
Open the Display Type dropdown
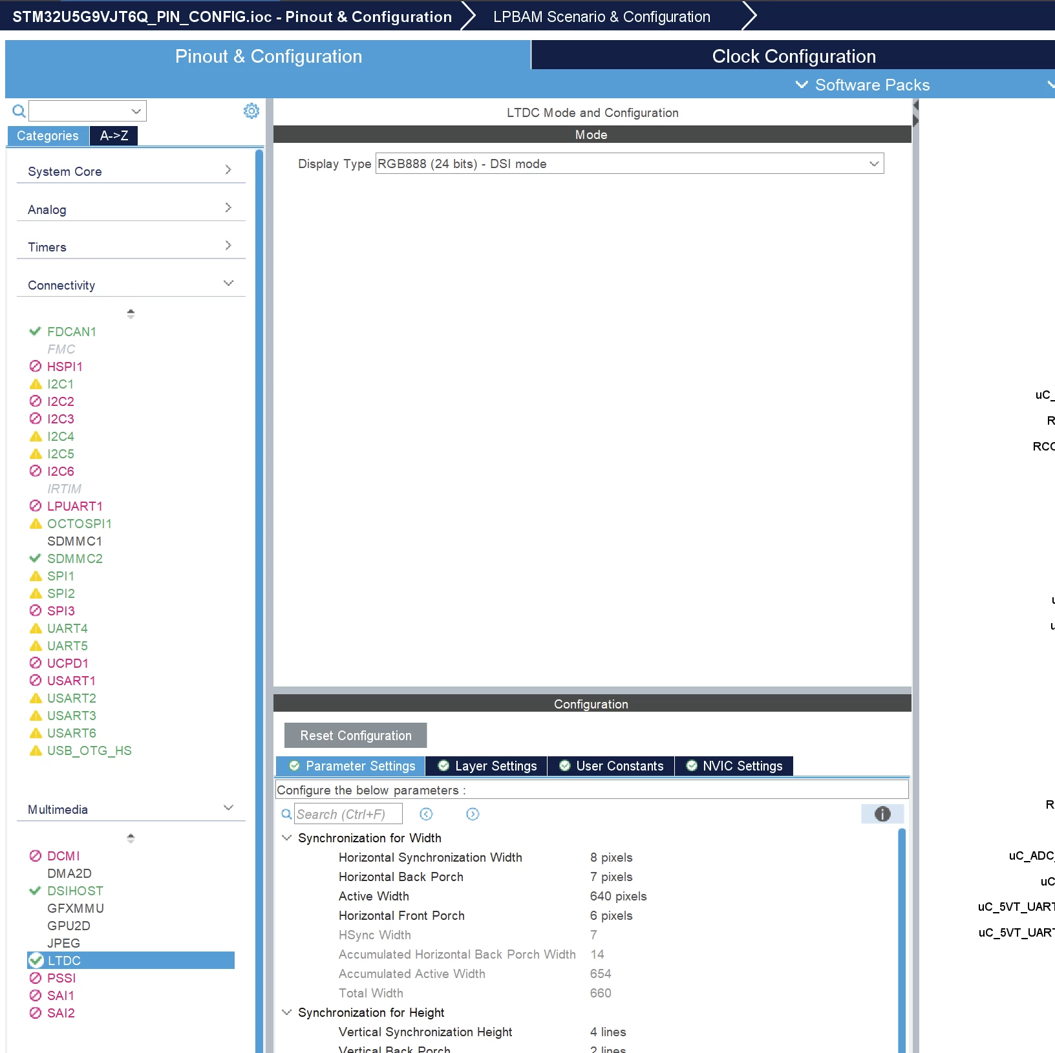629,164
